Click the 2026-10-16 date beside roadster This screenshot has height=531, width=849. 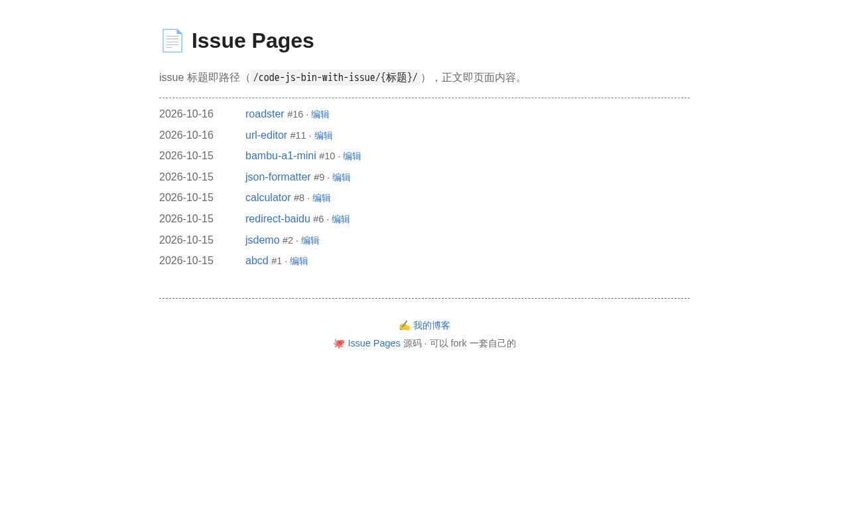186,114
